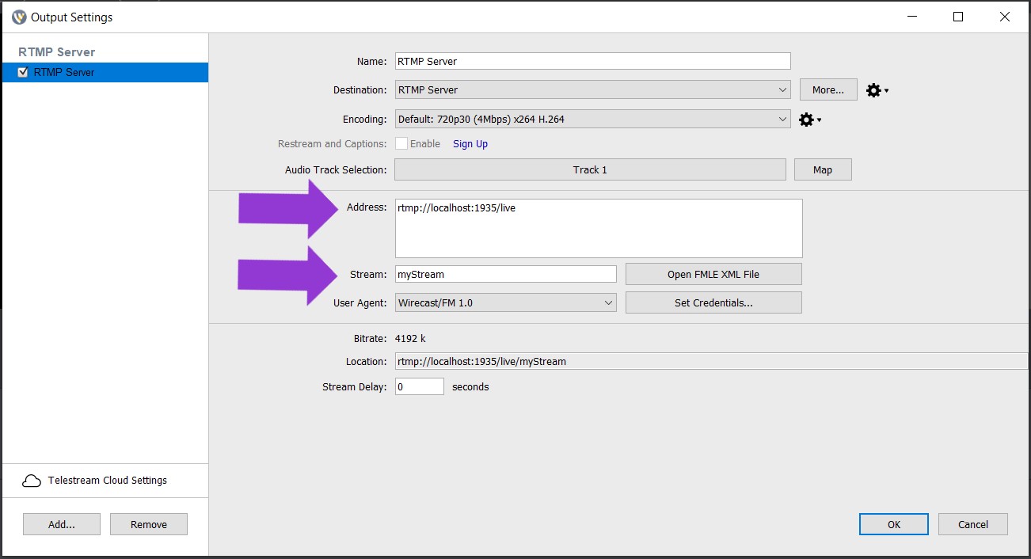Click the Sign Up link
This screenshot has width=1031, height=559.
470,143
